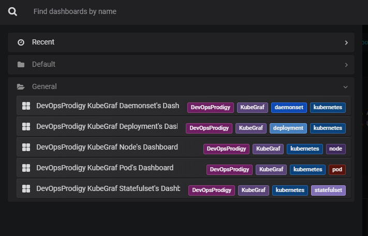368x236 pixels.
Task: Click the Pod's Dashboard grid icon
Action: click(x=26, y=168)
